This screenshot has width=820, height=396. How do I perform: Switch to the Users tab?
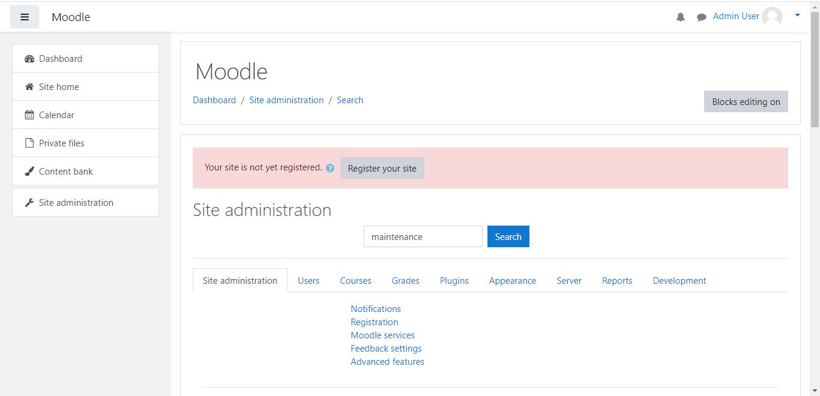[x=309, y=281]
